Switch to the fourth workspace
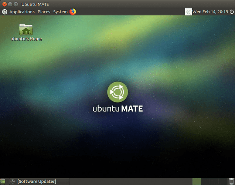Screen dimensions: 235x185 click(222, 181)
